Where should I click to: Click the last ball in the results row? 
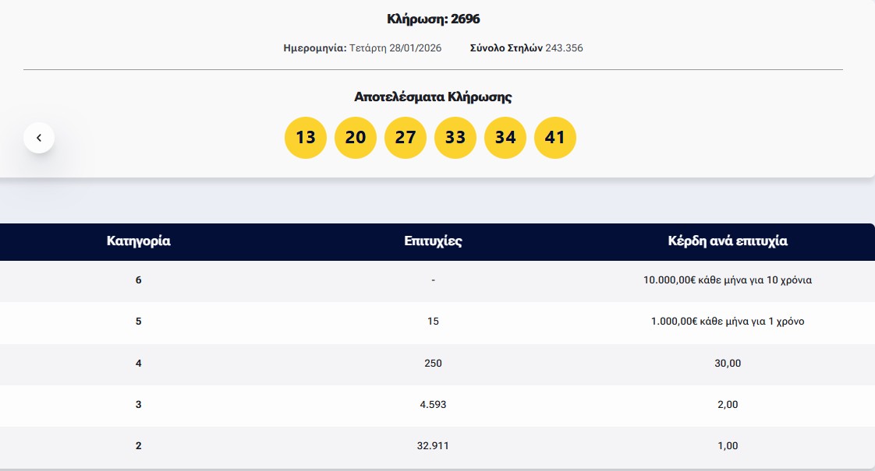coord(555,137)
